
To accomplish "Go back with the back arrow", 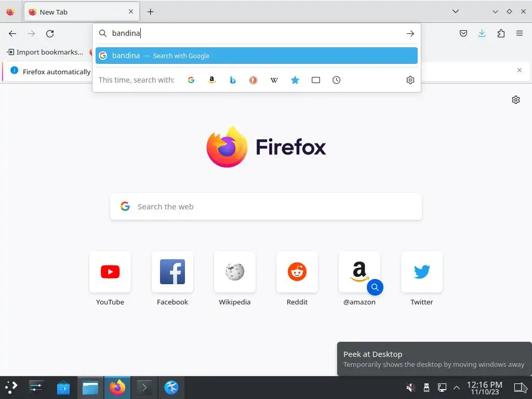I will (x=12, y=33).
